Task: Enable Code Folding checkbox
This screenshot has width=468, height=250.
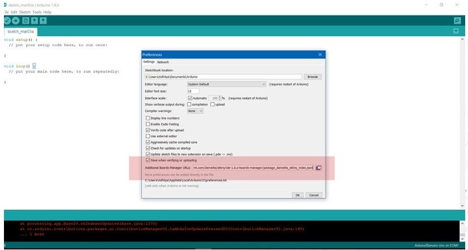Action: (148, 124)
